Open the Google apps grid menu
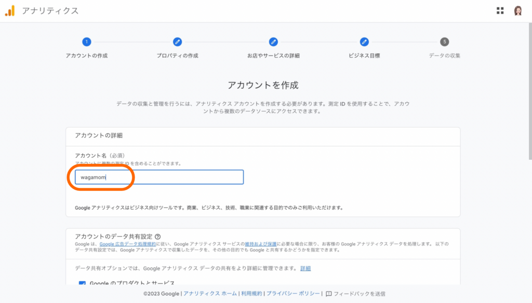Screen dimensions: 532x303 coord(500,11)
